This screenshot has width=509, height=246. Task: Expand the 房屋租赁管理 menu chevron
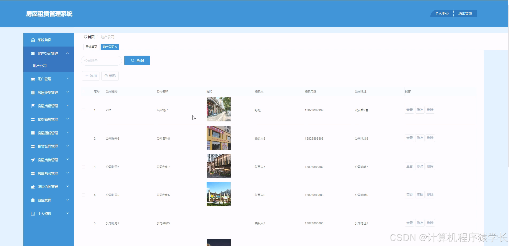[68, 133]
